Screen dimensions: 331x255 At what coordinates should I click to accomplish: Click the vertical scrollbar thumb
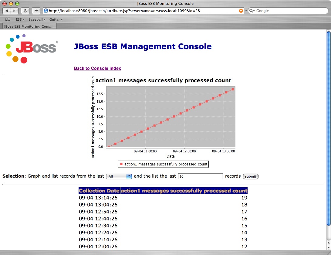click(x=329, y=129)
